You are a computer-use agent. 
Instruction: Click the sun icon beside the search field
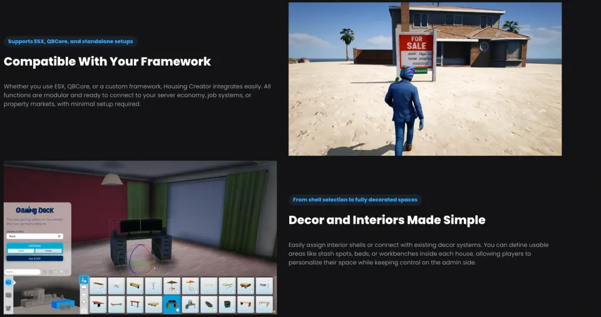(57, 272)
